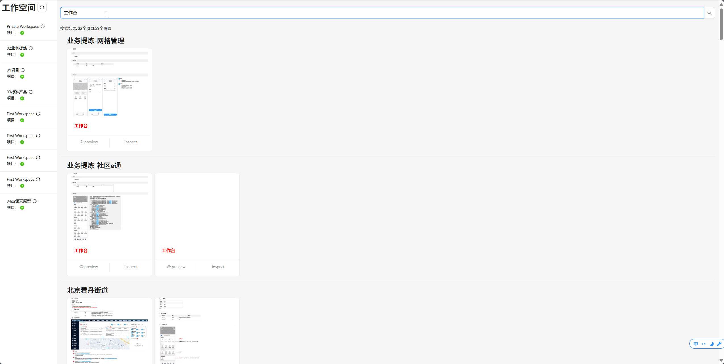Select the 04高保真原型 workspace

(x=19, y=201)
